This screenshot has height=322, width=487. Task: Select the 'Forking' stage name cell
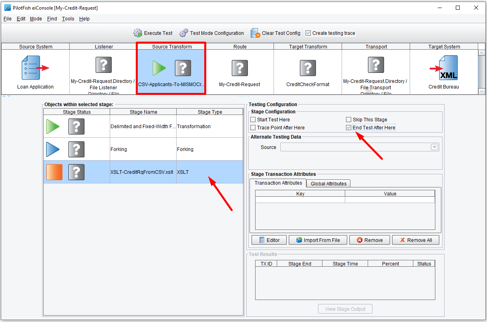143,149
